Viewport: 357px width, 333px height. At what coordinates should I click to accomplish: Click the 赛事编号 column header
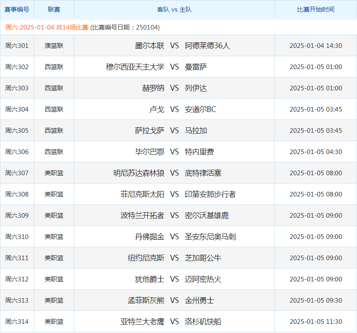[x=17, y=10]
